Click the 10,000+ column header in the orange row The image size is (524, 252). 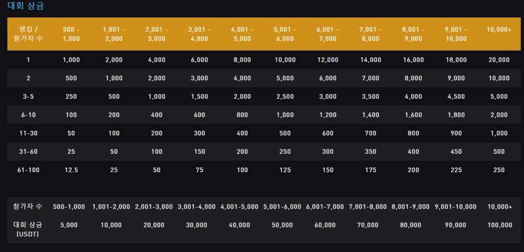(499, 30)
